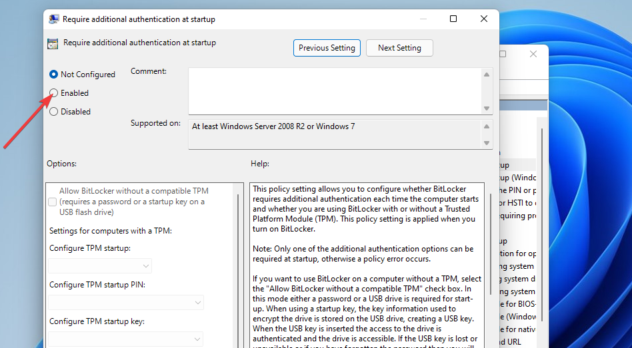Select the Enabled radio button

53,93
